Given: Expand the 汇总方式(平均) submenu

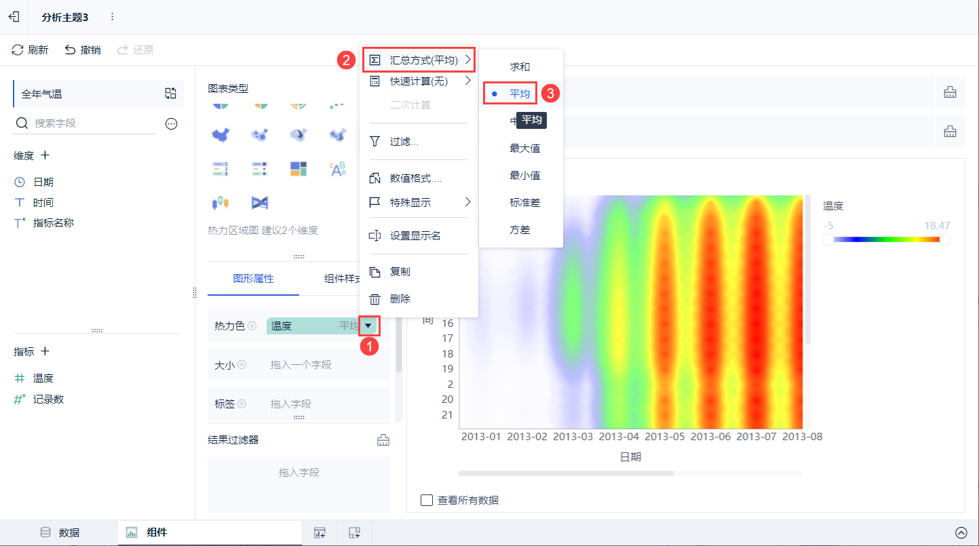Looking at the screenshot, I should click(419, 60).
